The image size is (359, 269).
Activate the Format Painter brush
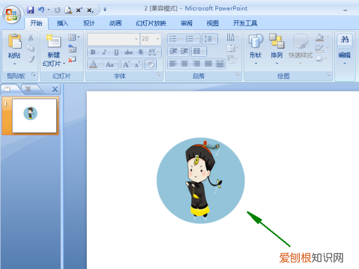(31, 59)
